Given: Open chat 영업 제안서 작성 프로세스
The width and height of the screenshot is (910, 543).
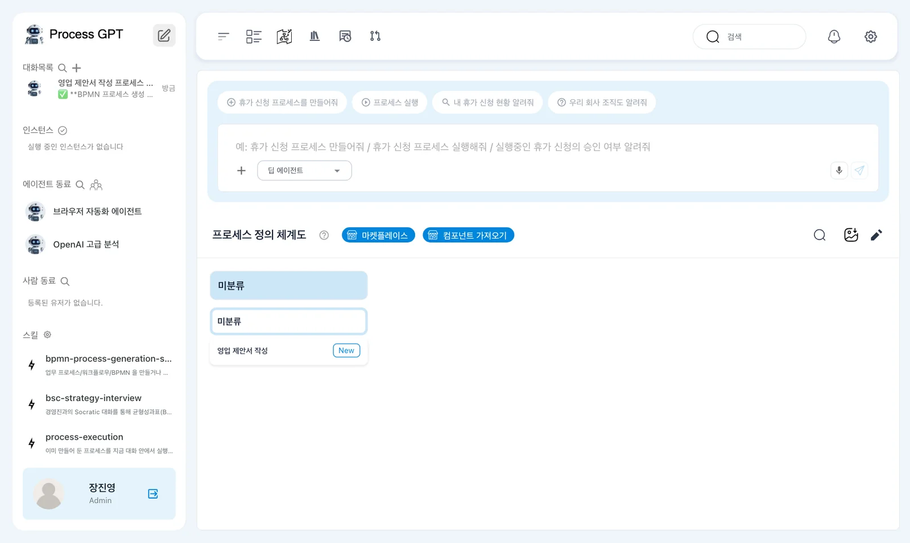Looking at the screenshot, I should tap(100, 88).
